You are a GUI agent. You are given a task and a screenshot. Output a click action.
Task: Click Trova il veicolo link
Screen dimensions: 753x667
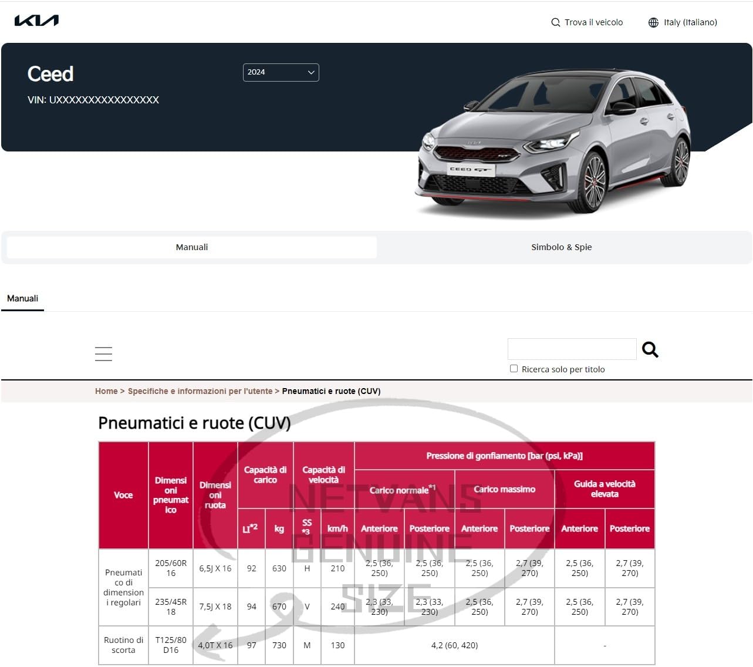(594, 22)
